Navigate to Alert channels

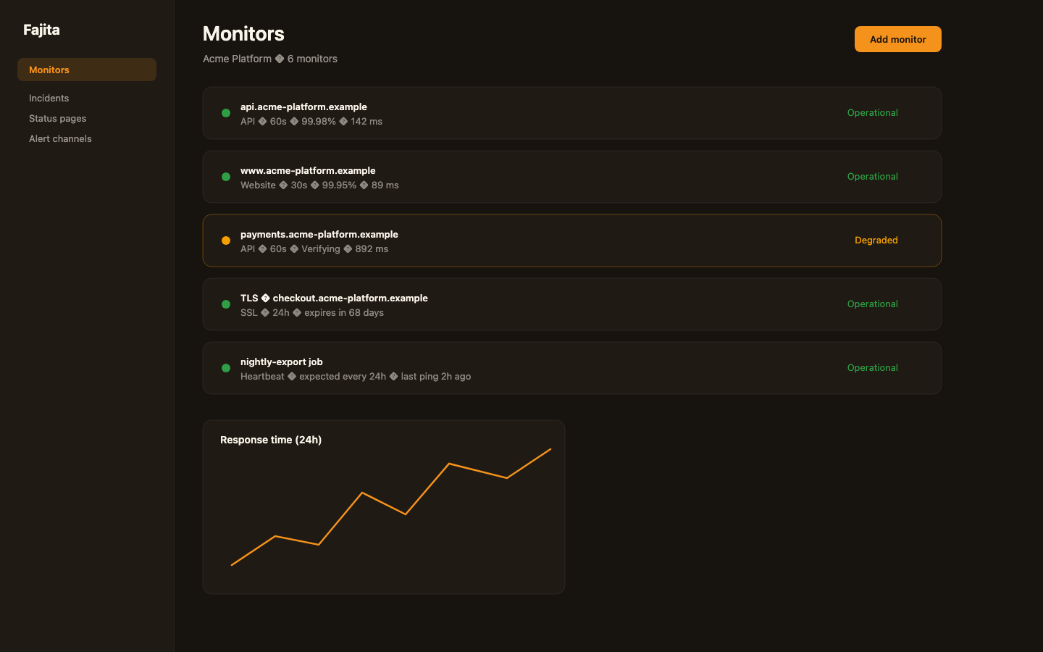tap(60, 138)
